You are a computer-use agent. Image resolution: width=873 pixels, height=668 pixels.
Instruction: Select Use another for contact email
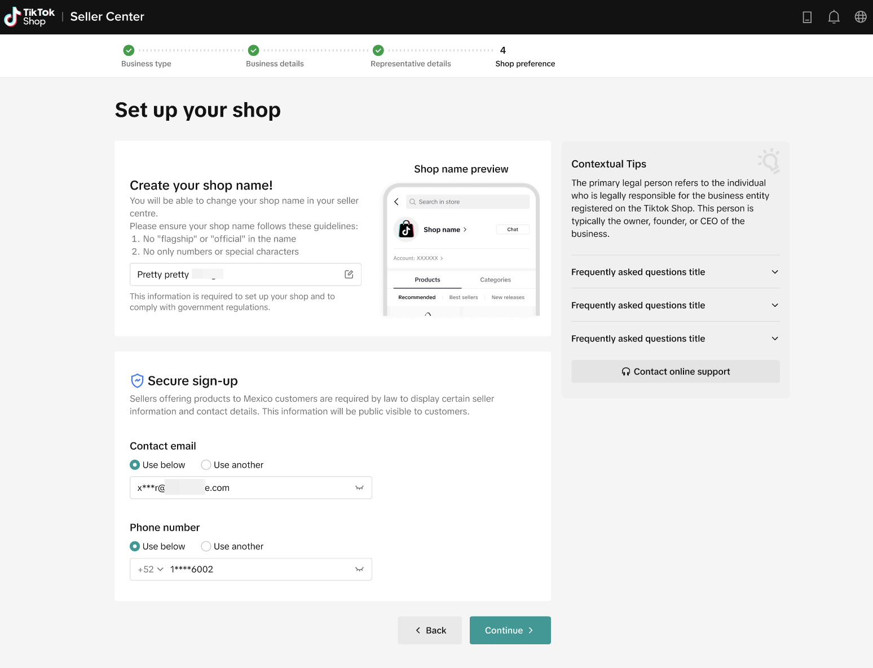pyautogui.click(x=206, y=464)
